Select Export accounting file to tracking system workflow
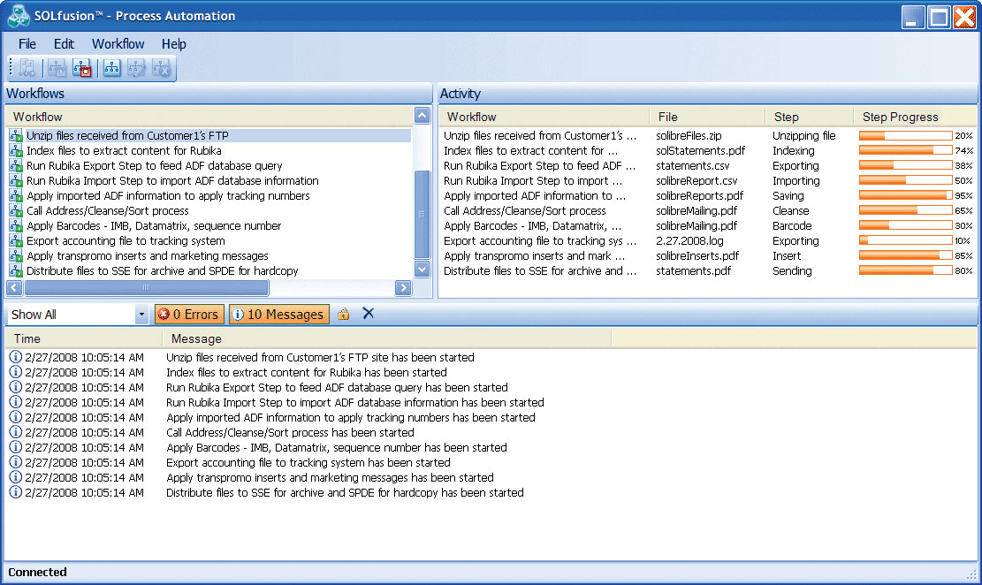Image resolution: width=982 pixels, height=585 pixels. pos(126,240)
